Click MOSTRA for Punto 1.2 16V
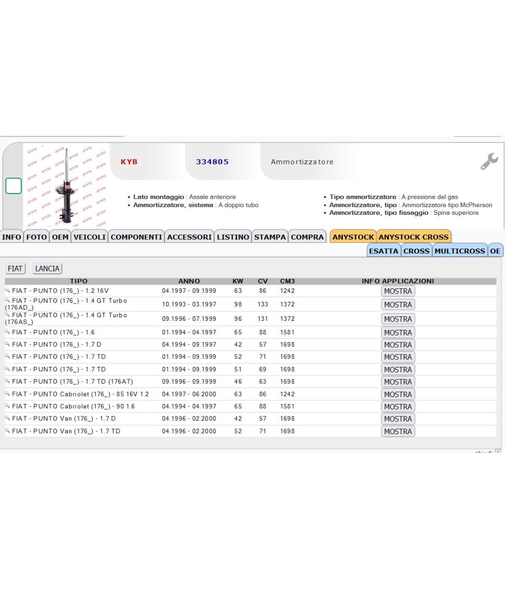This screenshot has height=589, width=505. 398,291
